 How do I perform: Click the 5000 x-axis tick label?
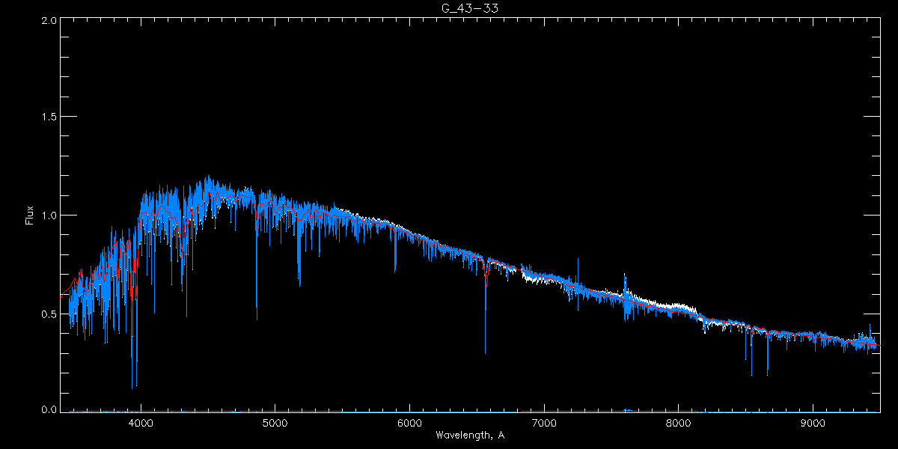pyautogui.click(x=275, y=422)
